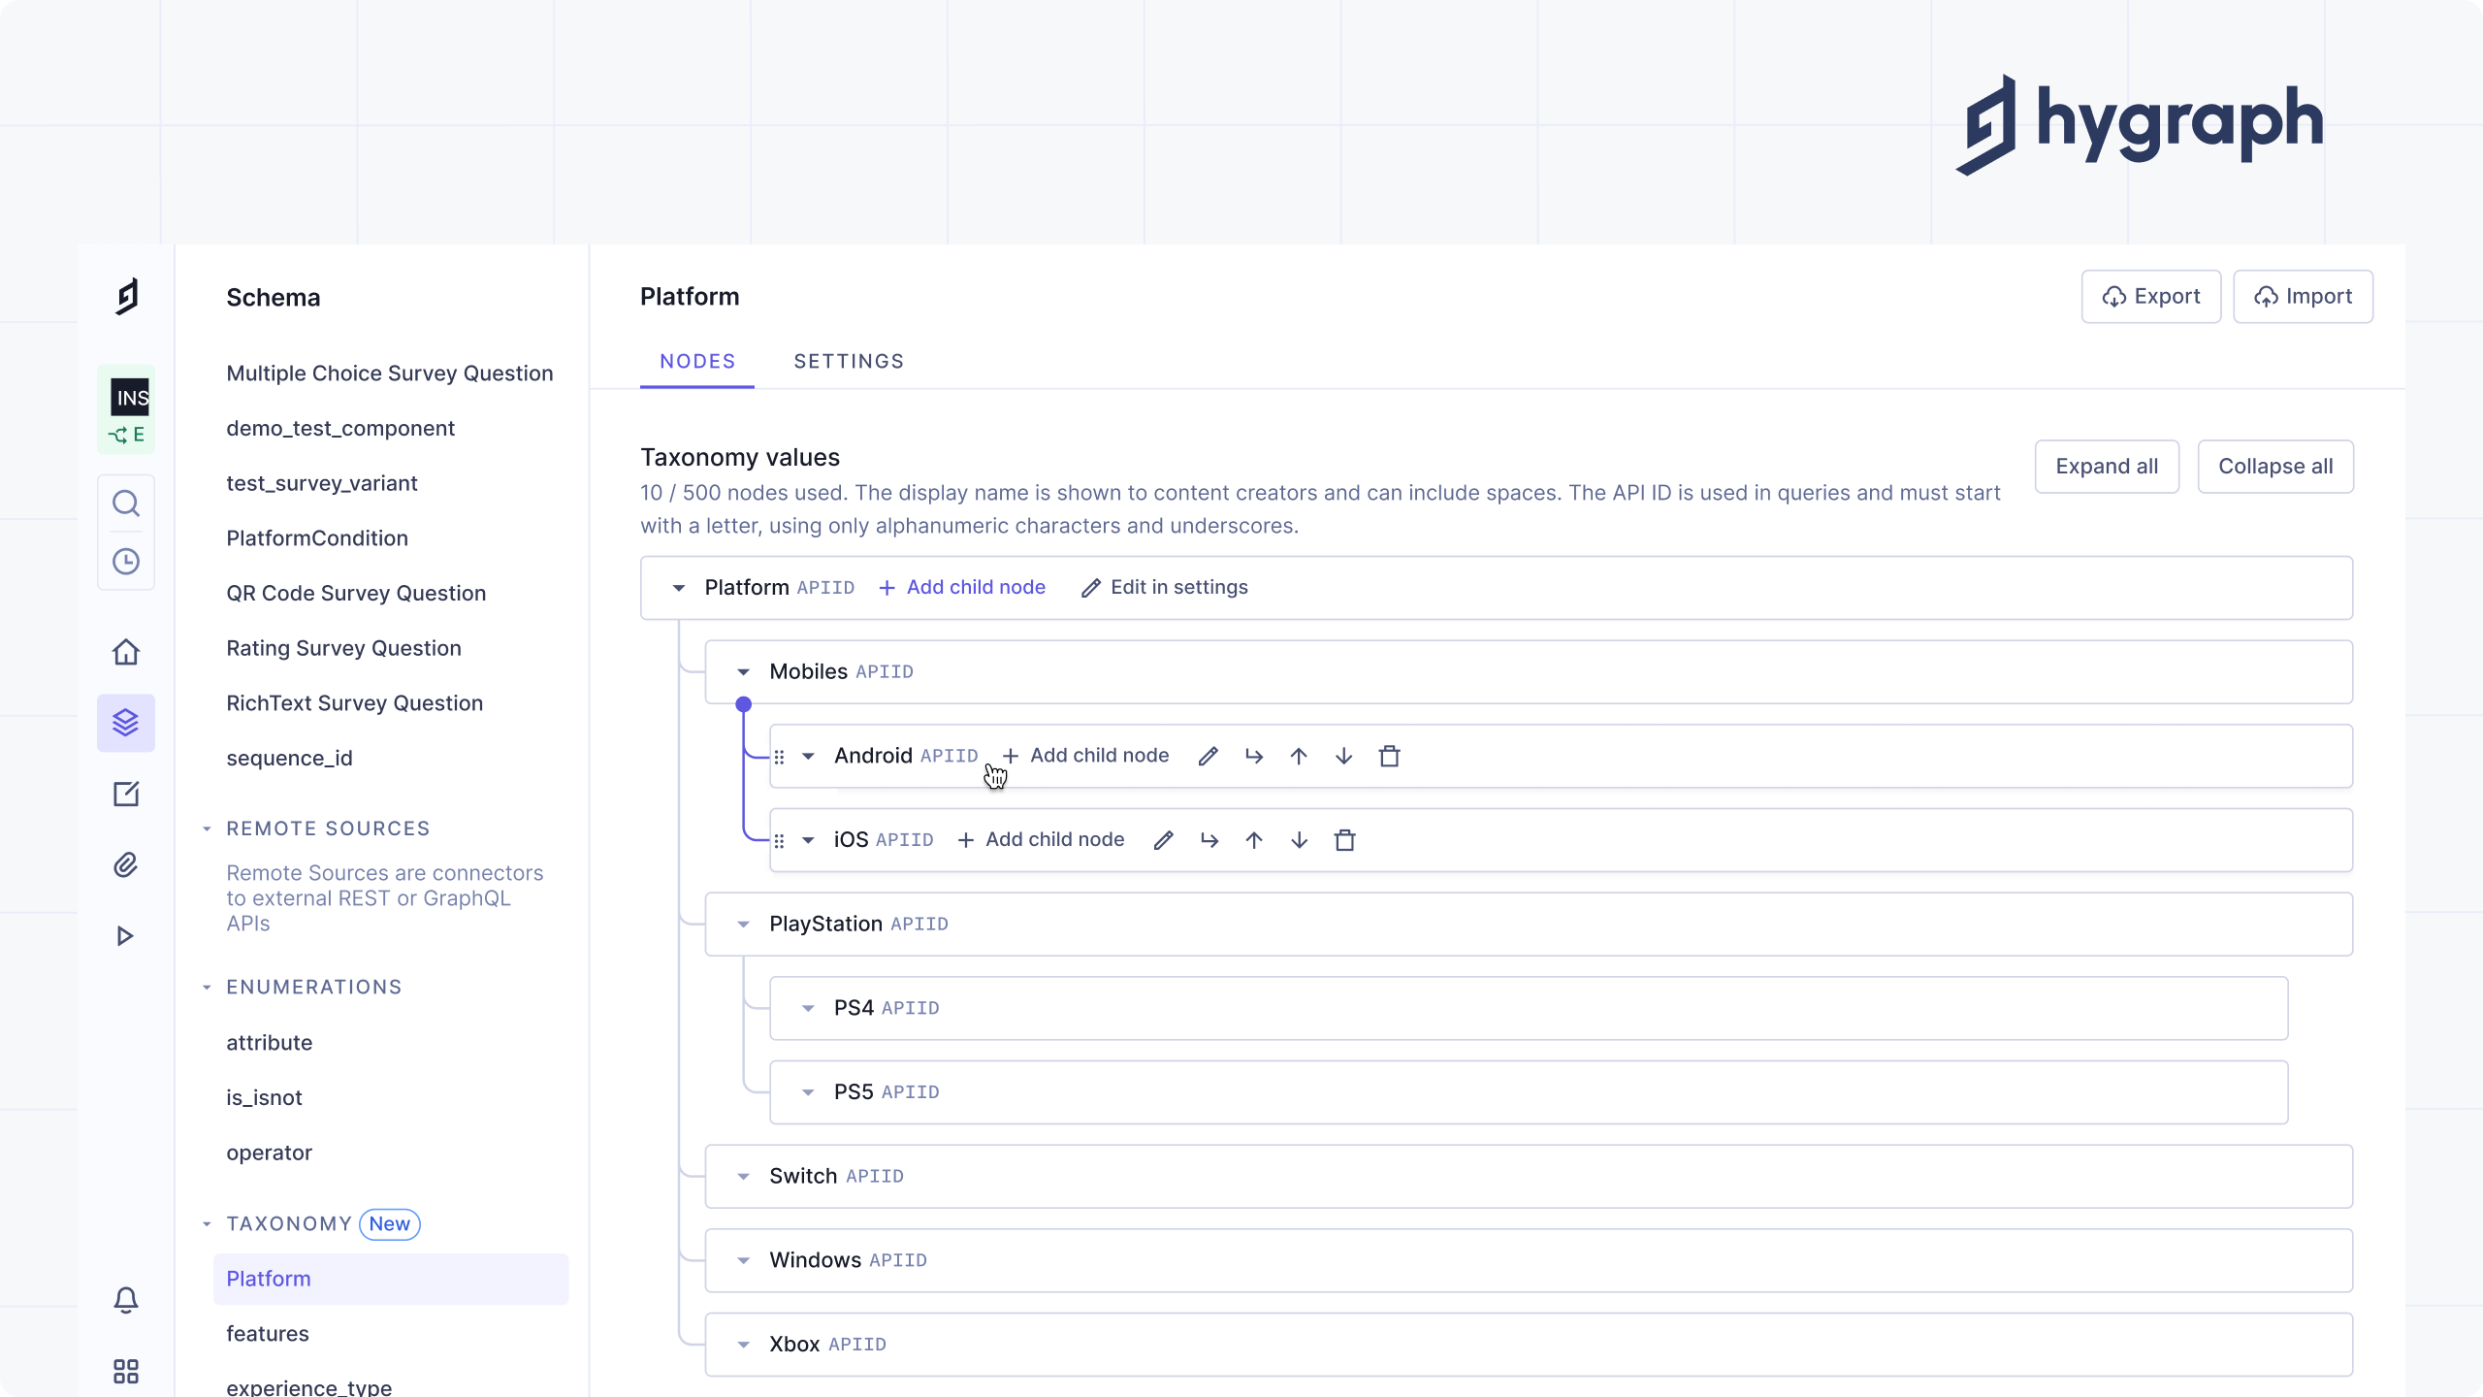This screenshot has width=2483, height=1397.
Task: Click the Export button
Action: click(2150, 296)
